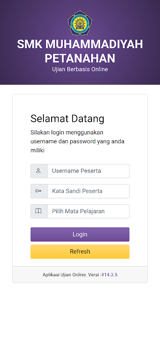Click the key icon beside password
The image size is (160, 348).
pyautogui.click(x=38, y=191)
